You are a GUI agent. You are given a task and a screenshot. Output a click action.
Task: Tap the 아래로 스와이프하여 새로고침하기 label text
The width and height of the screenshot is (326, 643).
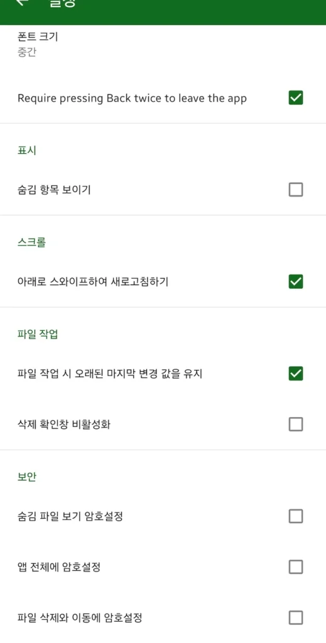pyautogui.click(x=93, y=282)
